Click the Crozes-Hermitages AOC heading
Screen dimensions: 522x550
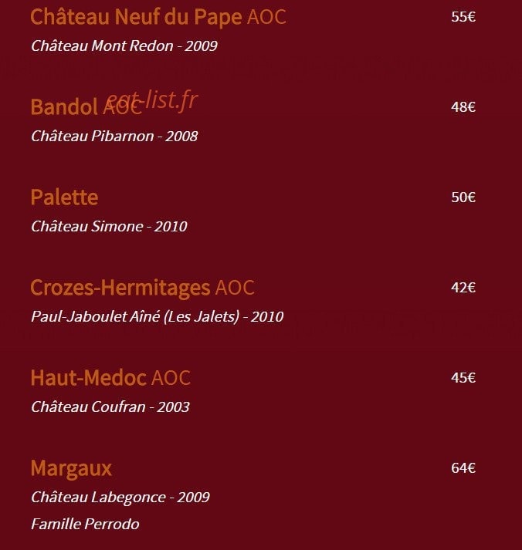coord(143,288)
